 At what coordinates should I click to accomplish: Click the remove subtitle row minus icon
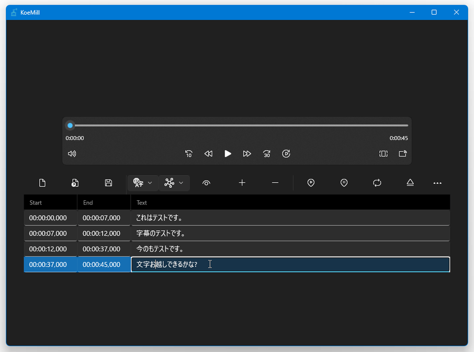(x=275, y=183)
